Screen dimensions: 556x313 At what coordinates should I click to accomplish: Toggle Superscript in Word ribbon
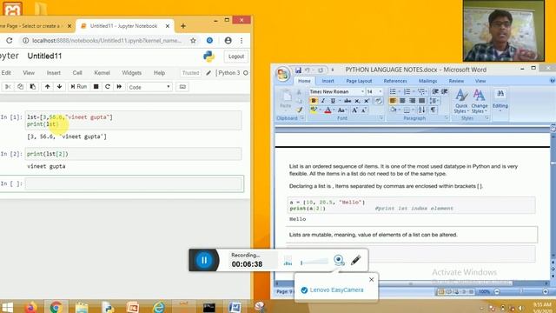(x=367, y=101)
